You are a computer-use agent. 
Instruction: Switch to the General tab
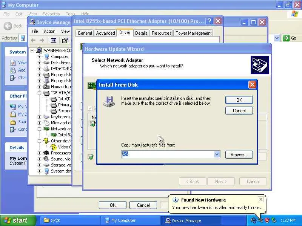85,33
